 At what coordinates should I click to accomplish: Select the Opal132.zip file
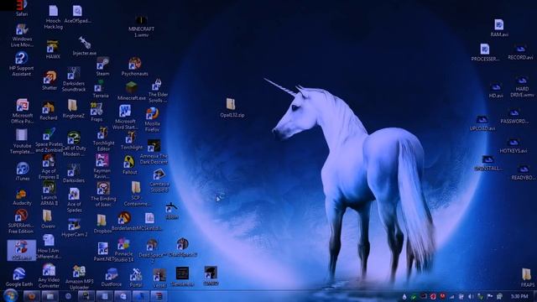[232, 108]
